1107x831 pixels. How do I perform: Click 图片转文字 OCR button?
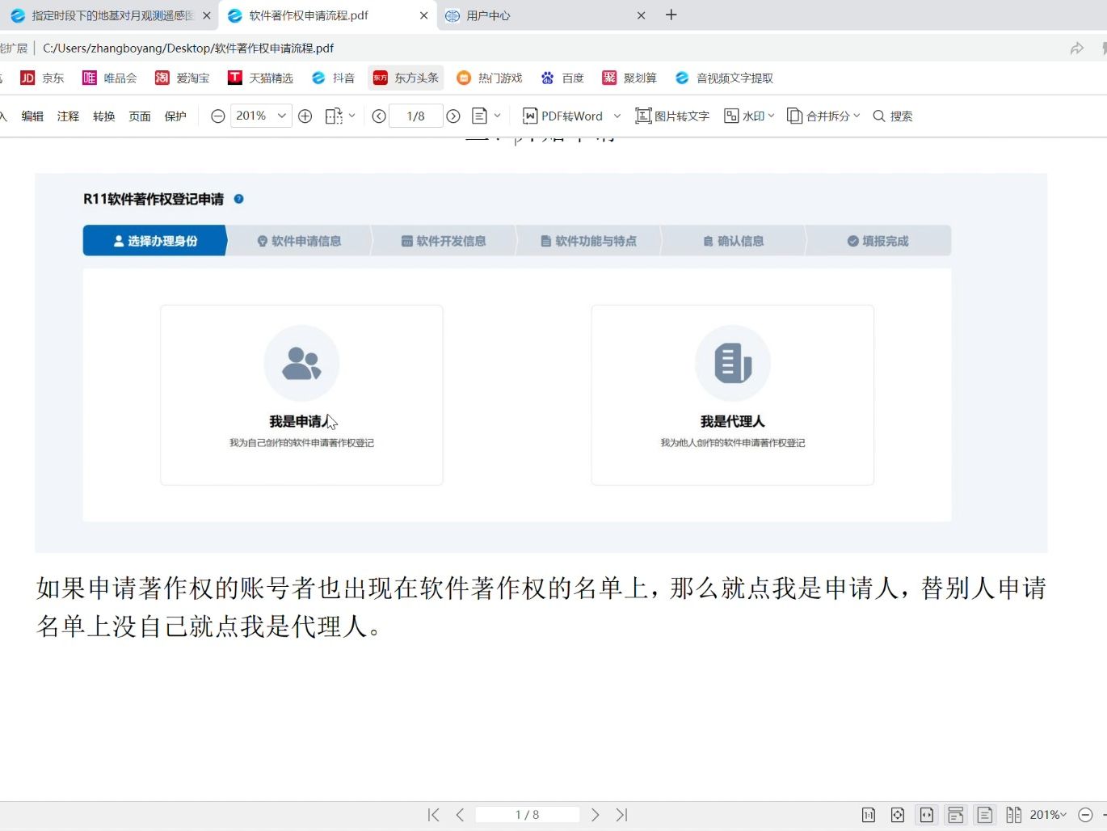point(672,116)
